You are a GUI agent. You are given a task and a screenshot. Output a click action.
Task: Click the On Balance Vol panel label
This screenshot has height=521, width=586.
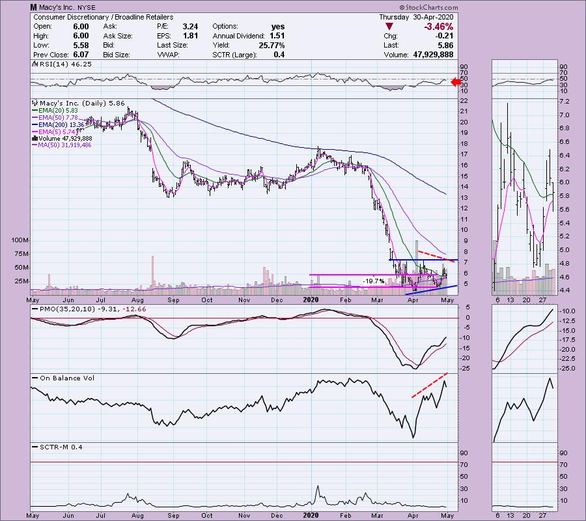[64, 378]
